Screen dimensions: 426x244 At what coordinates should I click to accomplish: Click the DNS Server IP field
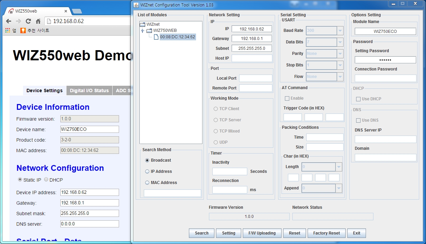pyautogui.click(x=385, y=139)
